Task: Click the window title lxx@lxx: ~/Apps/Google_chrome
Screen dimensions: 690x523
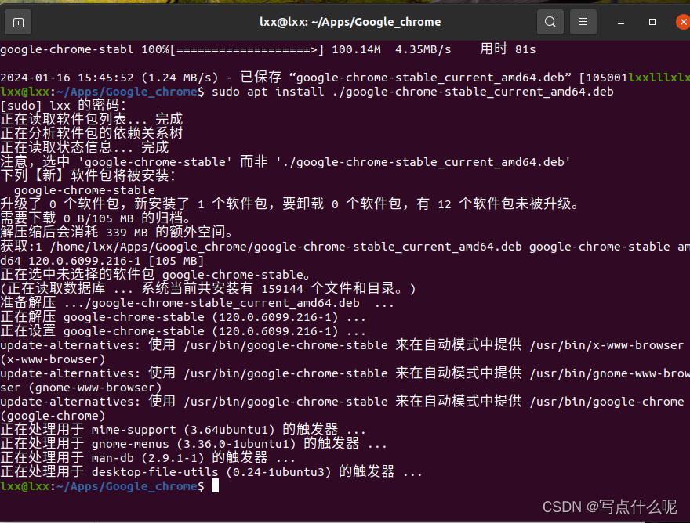Action: coord(350,22)
